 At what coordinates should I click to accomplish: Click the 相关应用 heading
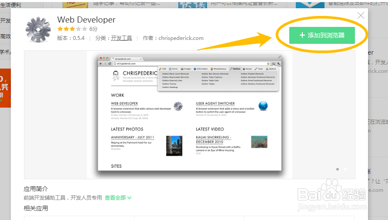pos(36,208)
